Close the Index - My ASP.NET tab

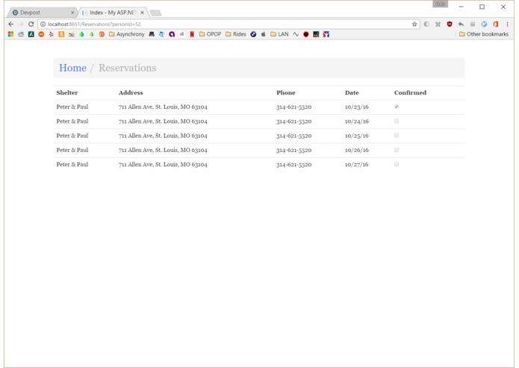(x=142, y=13)
